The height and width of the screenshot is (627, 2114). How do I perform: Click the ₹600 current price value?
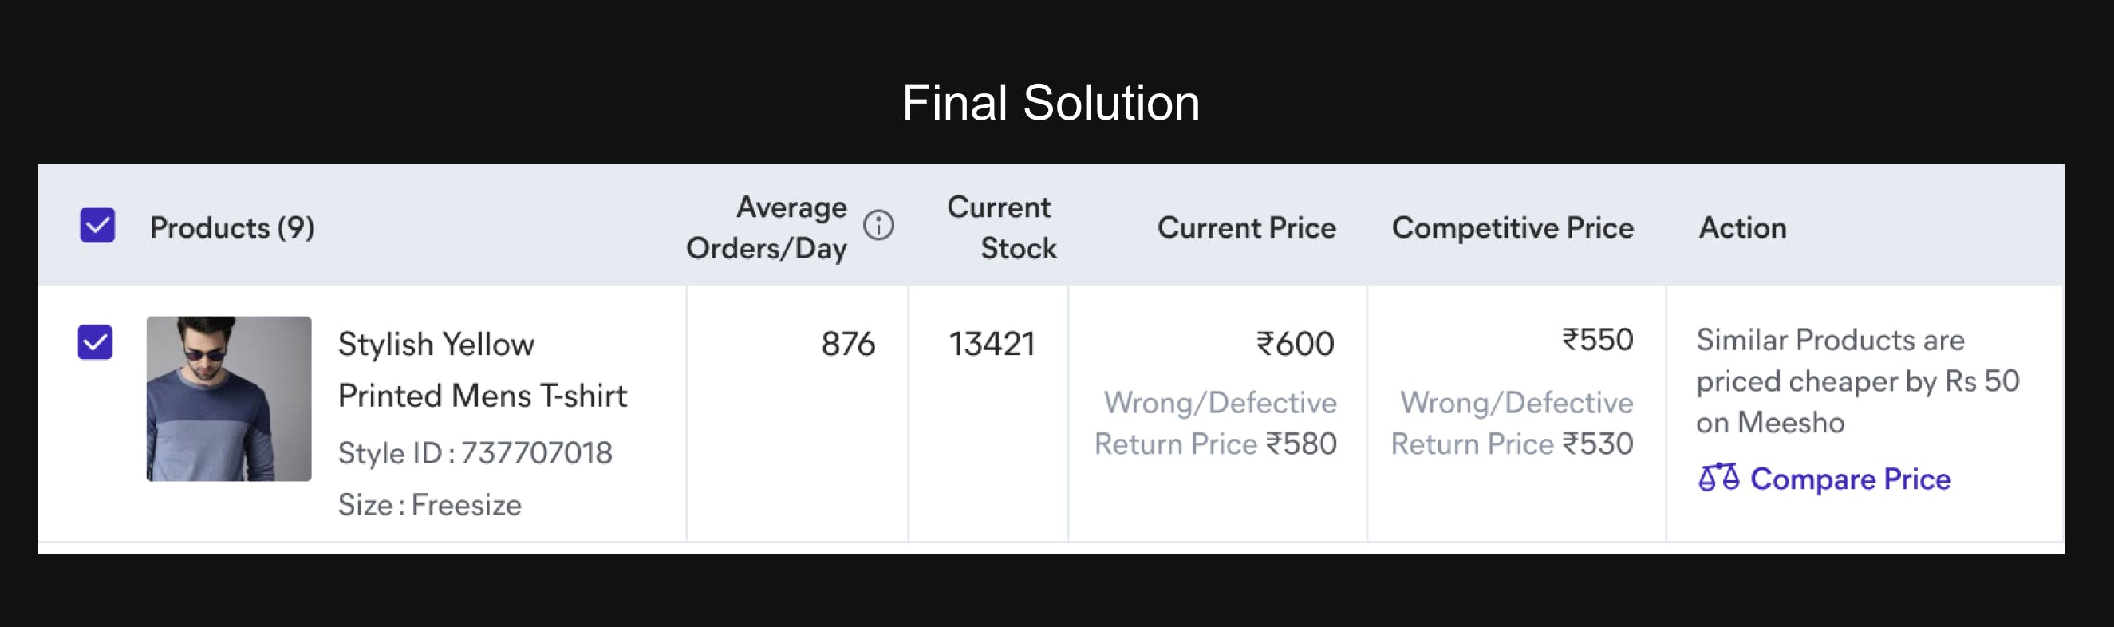1295,343
